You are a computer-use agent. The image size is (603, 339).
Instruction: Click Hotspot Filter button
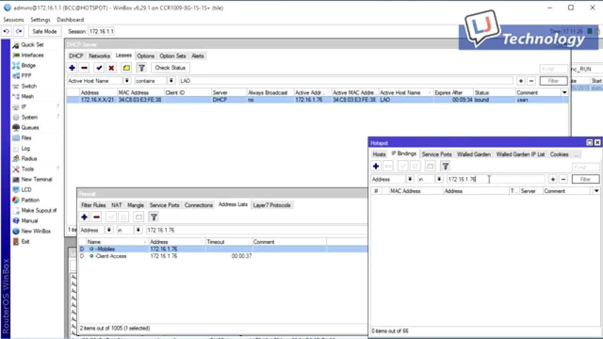pyautogui.click(x=586, y=179)
